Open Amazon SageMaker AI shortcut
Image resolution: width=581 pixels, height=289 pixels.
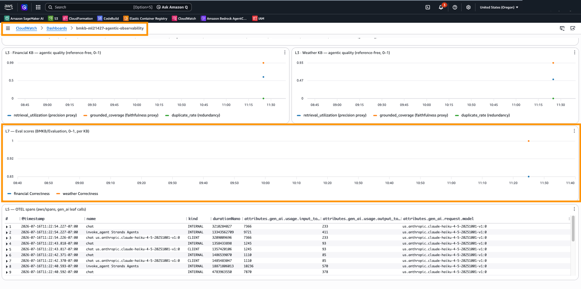click(24, 18)
